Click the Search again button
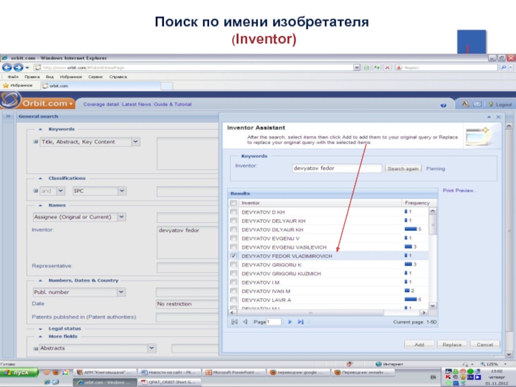516x387 pixels. (x=402, y=168)
